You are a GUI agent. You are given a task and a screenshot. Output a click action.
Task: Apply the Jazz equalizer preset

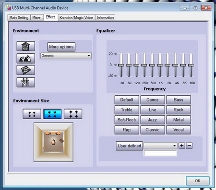(153, 120)
